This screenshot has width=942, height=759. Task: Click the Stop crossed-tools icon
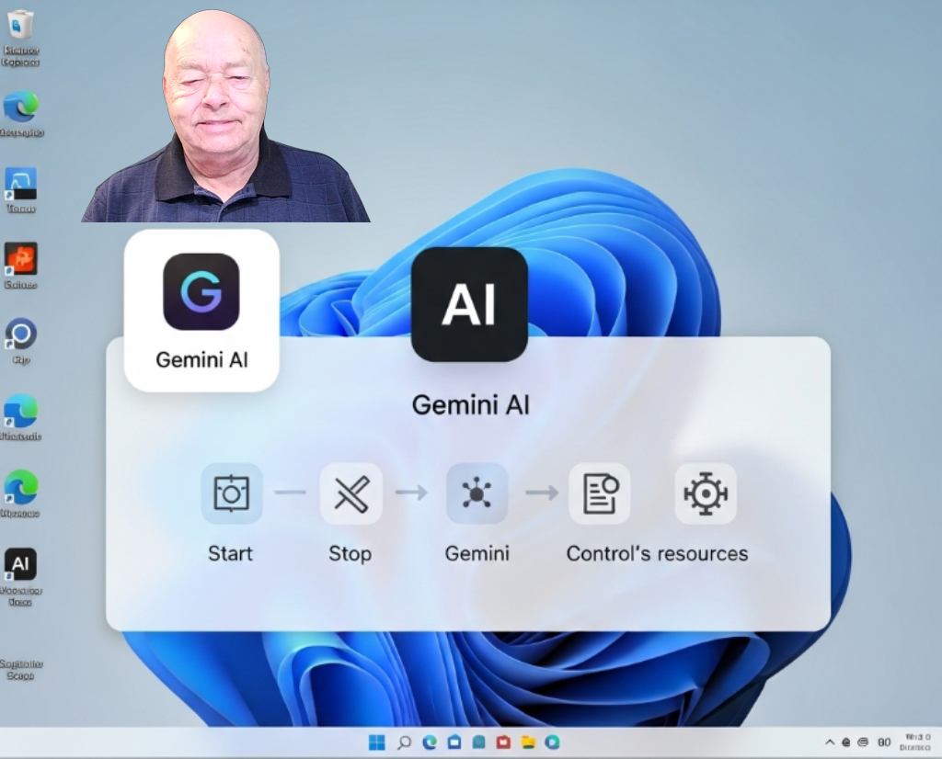coord(351,493)
